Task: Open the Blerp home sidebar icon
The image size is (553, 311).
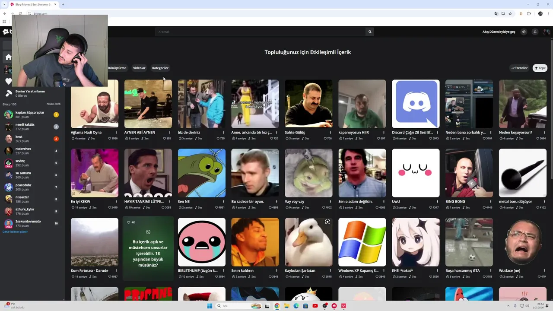Action: tap(8, 57)
